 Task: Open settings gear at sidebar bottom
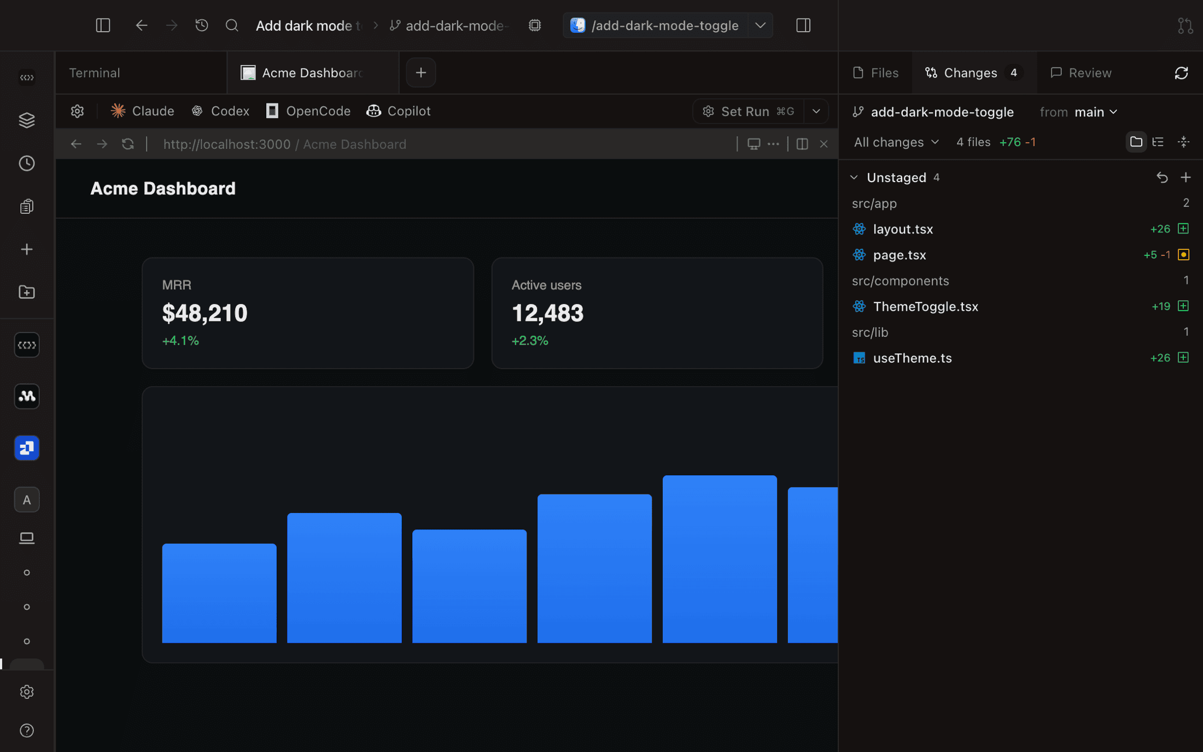(x=27, y=692)
